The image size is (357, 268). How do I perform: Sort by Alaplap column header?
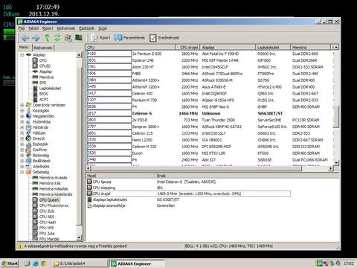[x=228, y=47]
